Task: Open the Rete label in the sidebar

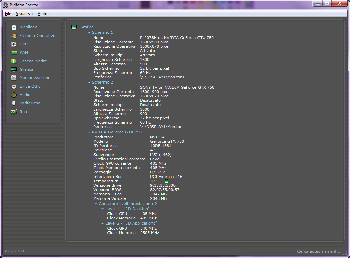Action: pos(24,112)
